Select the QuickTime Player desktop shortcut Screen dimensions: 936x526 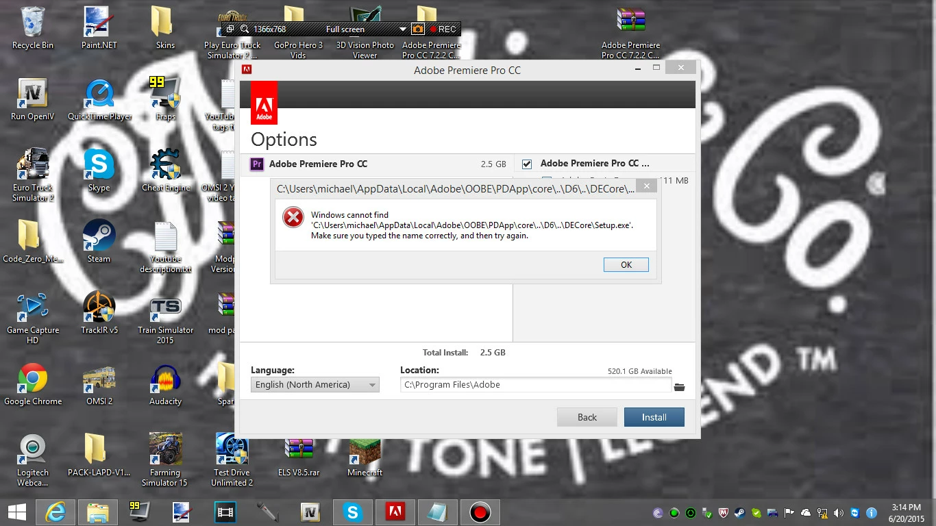click(99, 100)
